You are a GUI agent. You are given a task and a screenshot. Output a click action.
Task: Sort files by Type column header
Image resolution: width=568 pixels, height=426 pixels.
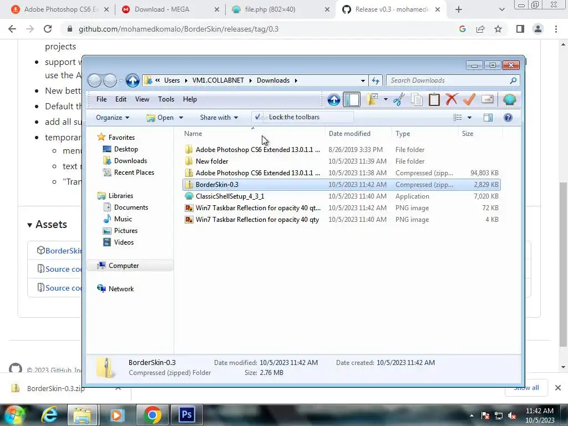pyautogui.click(x=425, y=134)
